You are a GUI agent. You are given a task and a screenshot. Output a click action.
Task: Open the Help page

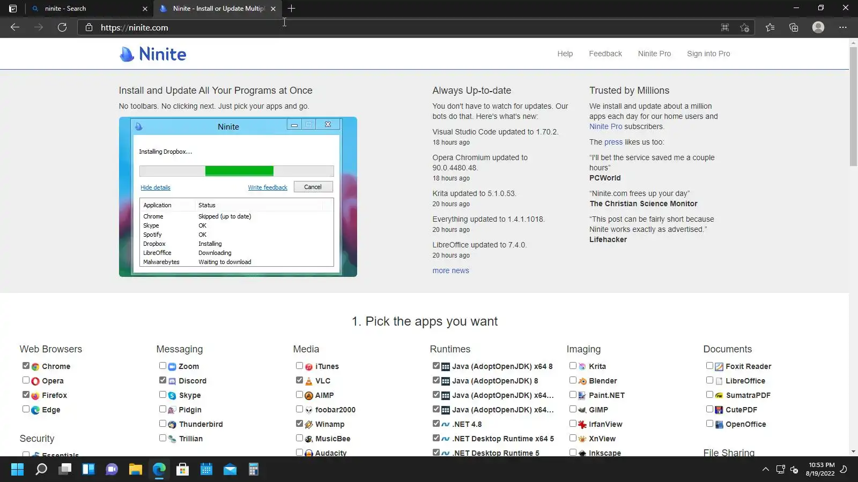tap(565, 54)
